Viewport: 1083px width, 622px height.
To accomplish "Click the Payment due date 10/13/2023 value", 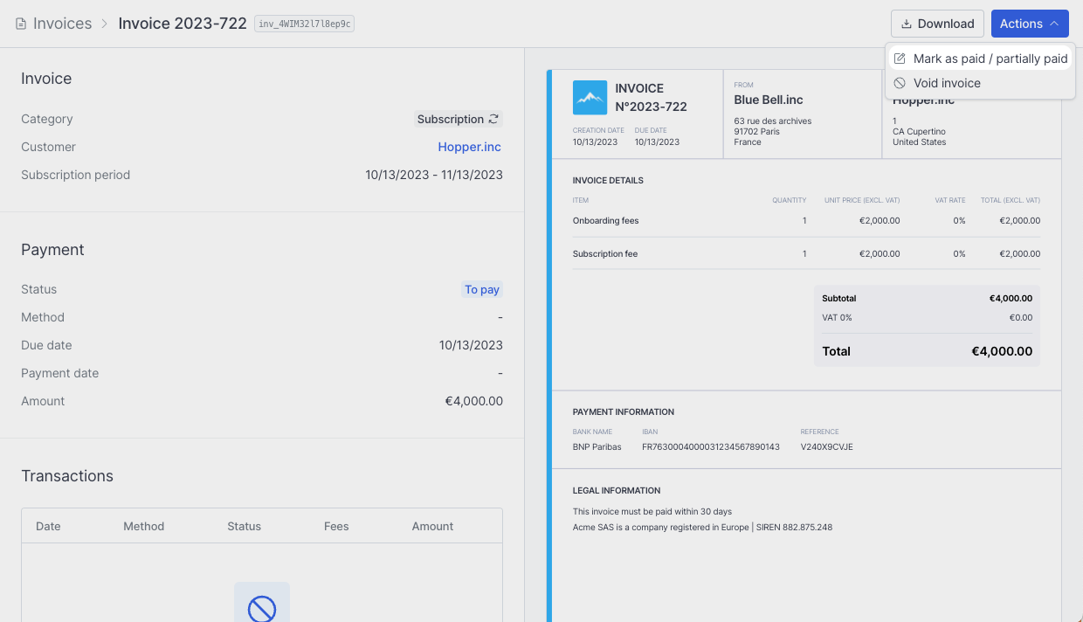I will 471,345.
